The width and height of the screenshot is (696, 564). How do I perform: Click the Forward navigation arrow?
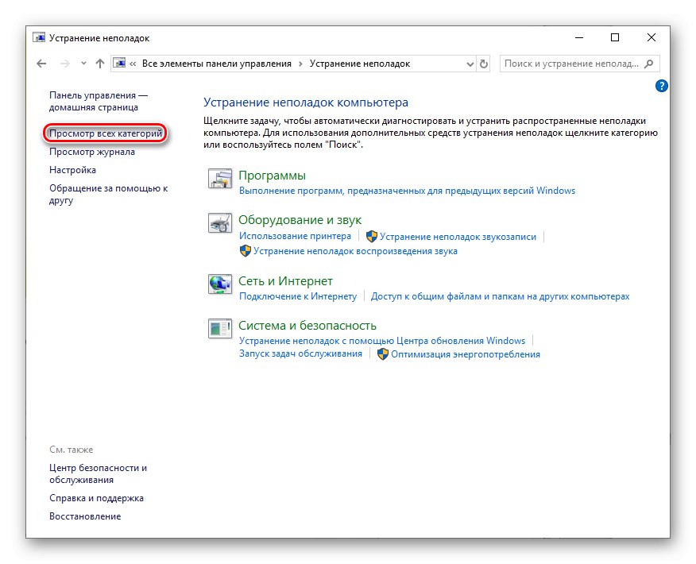[65, 64]
